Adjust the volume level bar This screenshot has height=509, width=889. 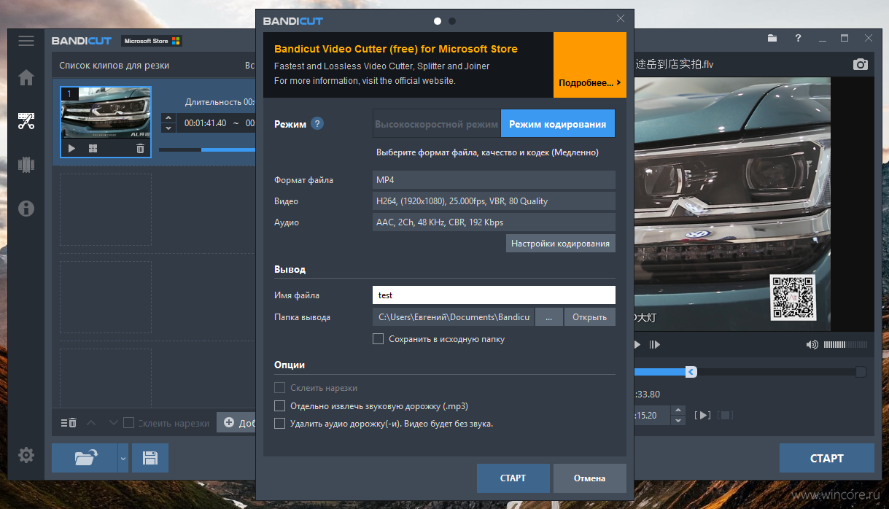pyautogui.click(x=845, y=344)
